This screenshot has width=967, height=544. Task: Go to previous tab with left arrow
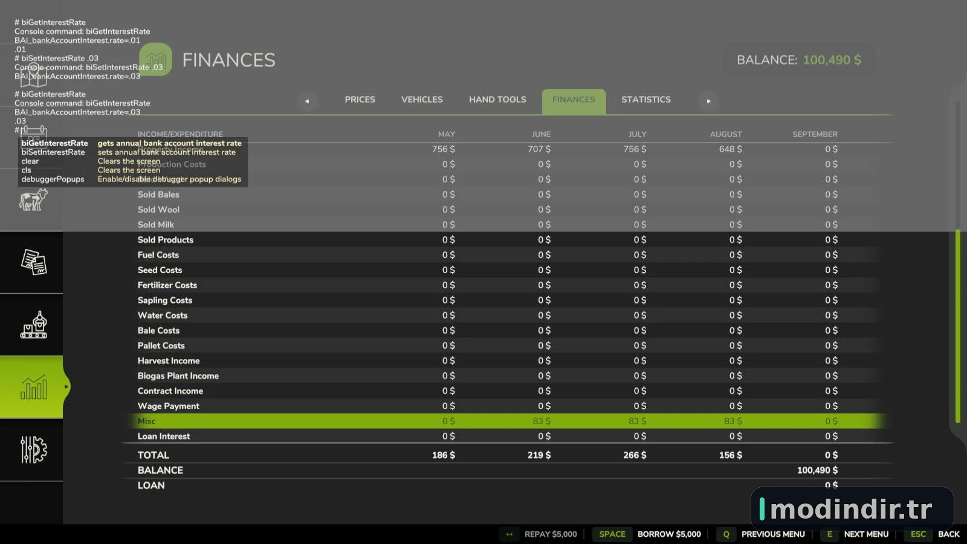pyautogui.click(x=307, y=101)
